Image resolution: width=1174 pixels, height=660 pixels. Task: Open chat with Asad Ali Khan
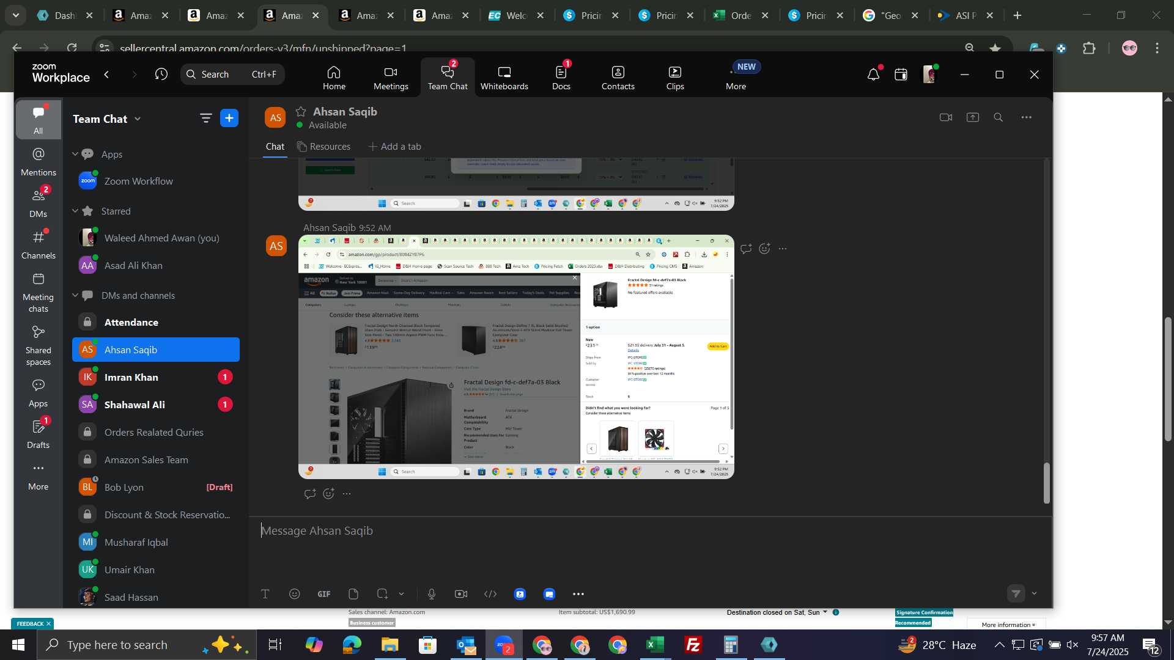point(155,265)
